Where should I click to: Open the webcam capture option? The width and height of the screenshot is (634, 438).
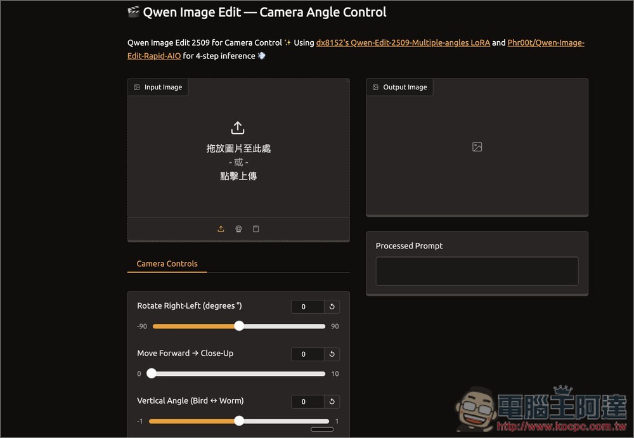[238, 229]
